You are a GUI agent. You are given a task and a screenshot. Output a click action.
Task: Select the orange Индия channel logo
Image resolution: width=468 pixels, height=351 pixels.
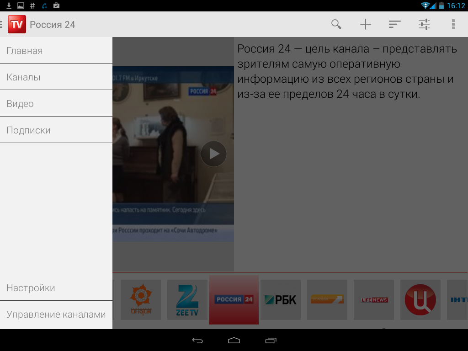[141, 300]
